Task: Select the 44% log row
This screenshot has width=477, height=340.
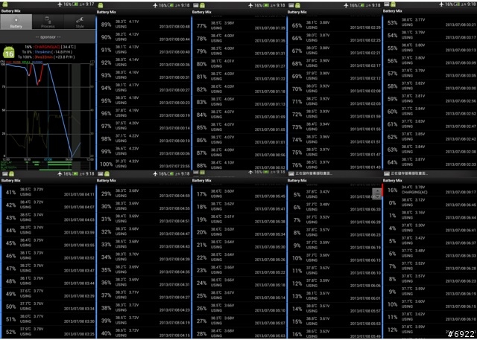Action: coord(48,230)
